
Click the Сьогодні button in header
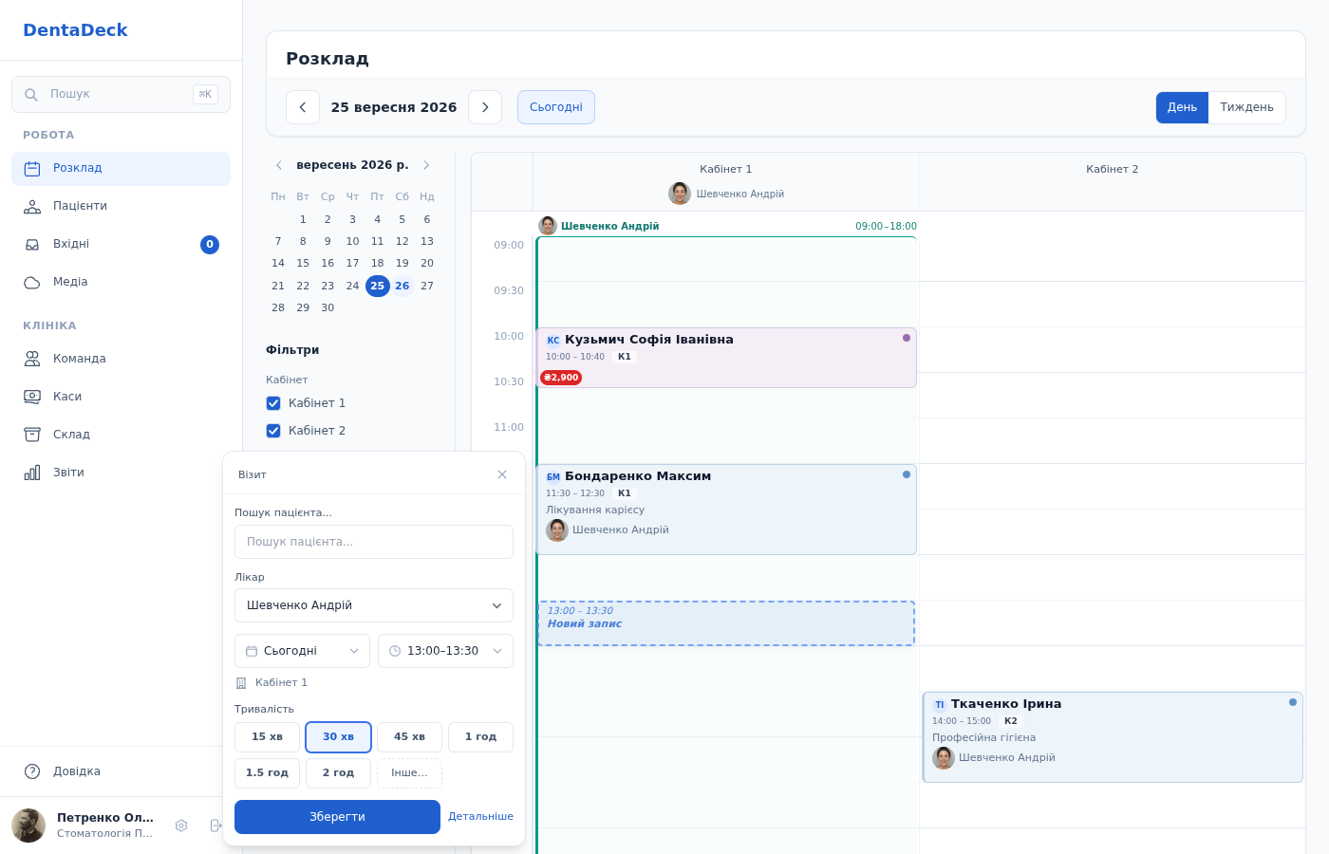point(556,107)
